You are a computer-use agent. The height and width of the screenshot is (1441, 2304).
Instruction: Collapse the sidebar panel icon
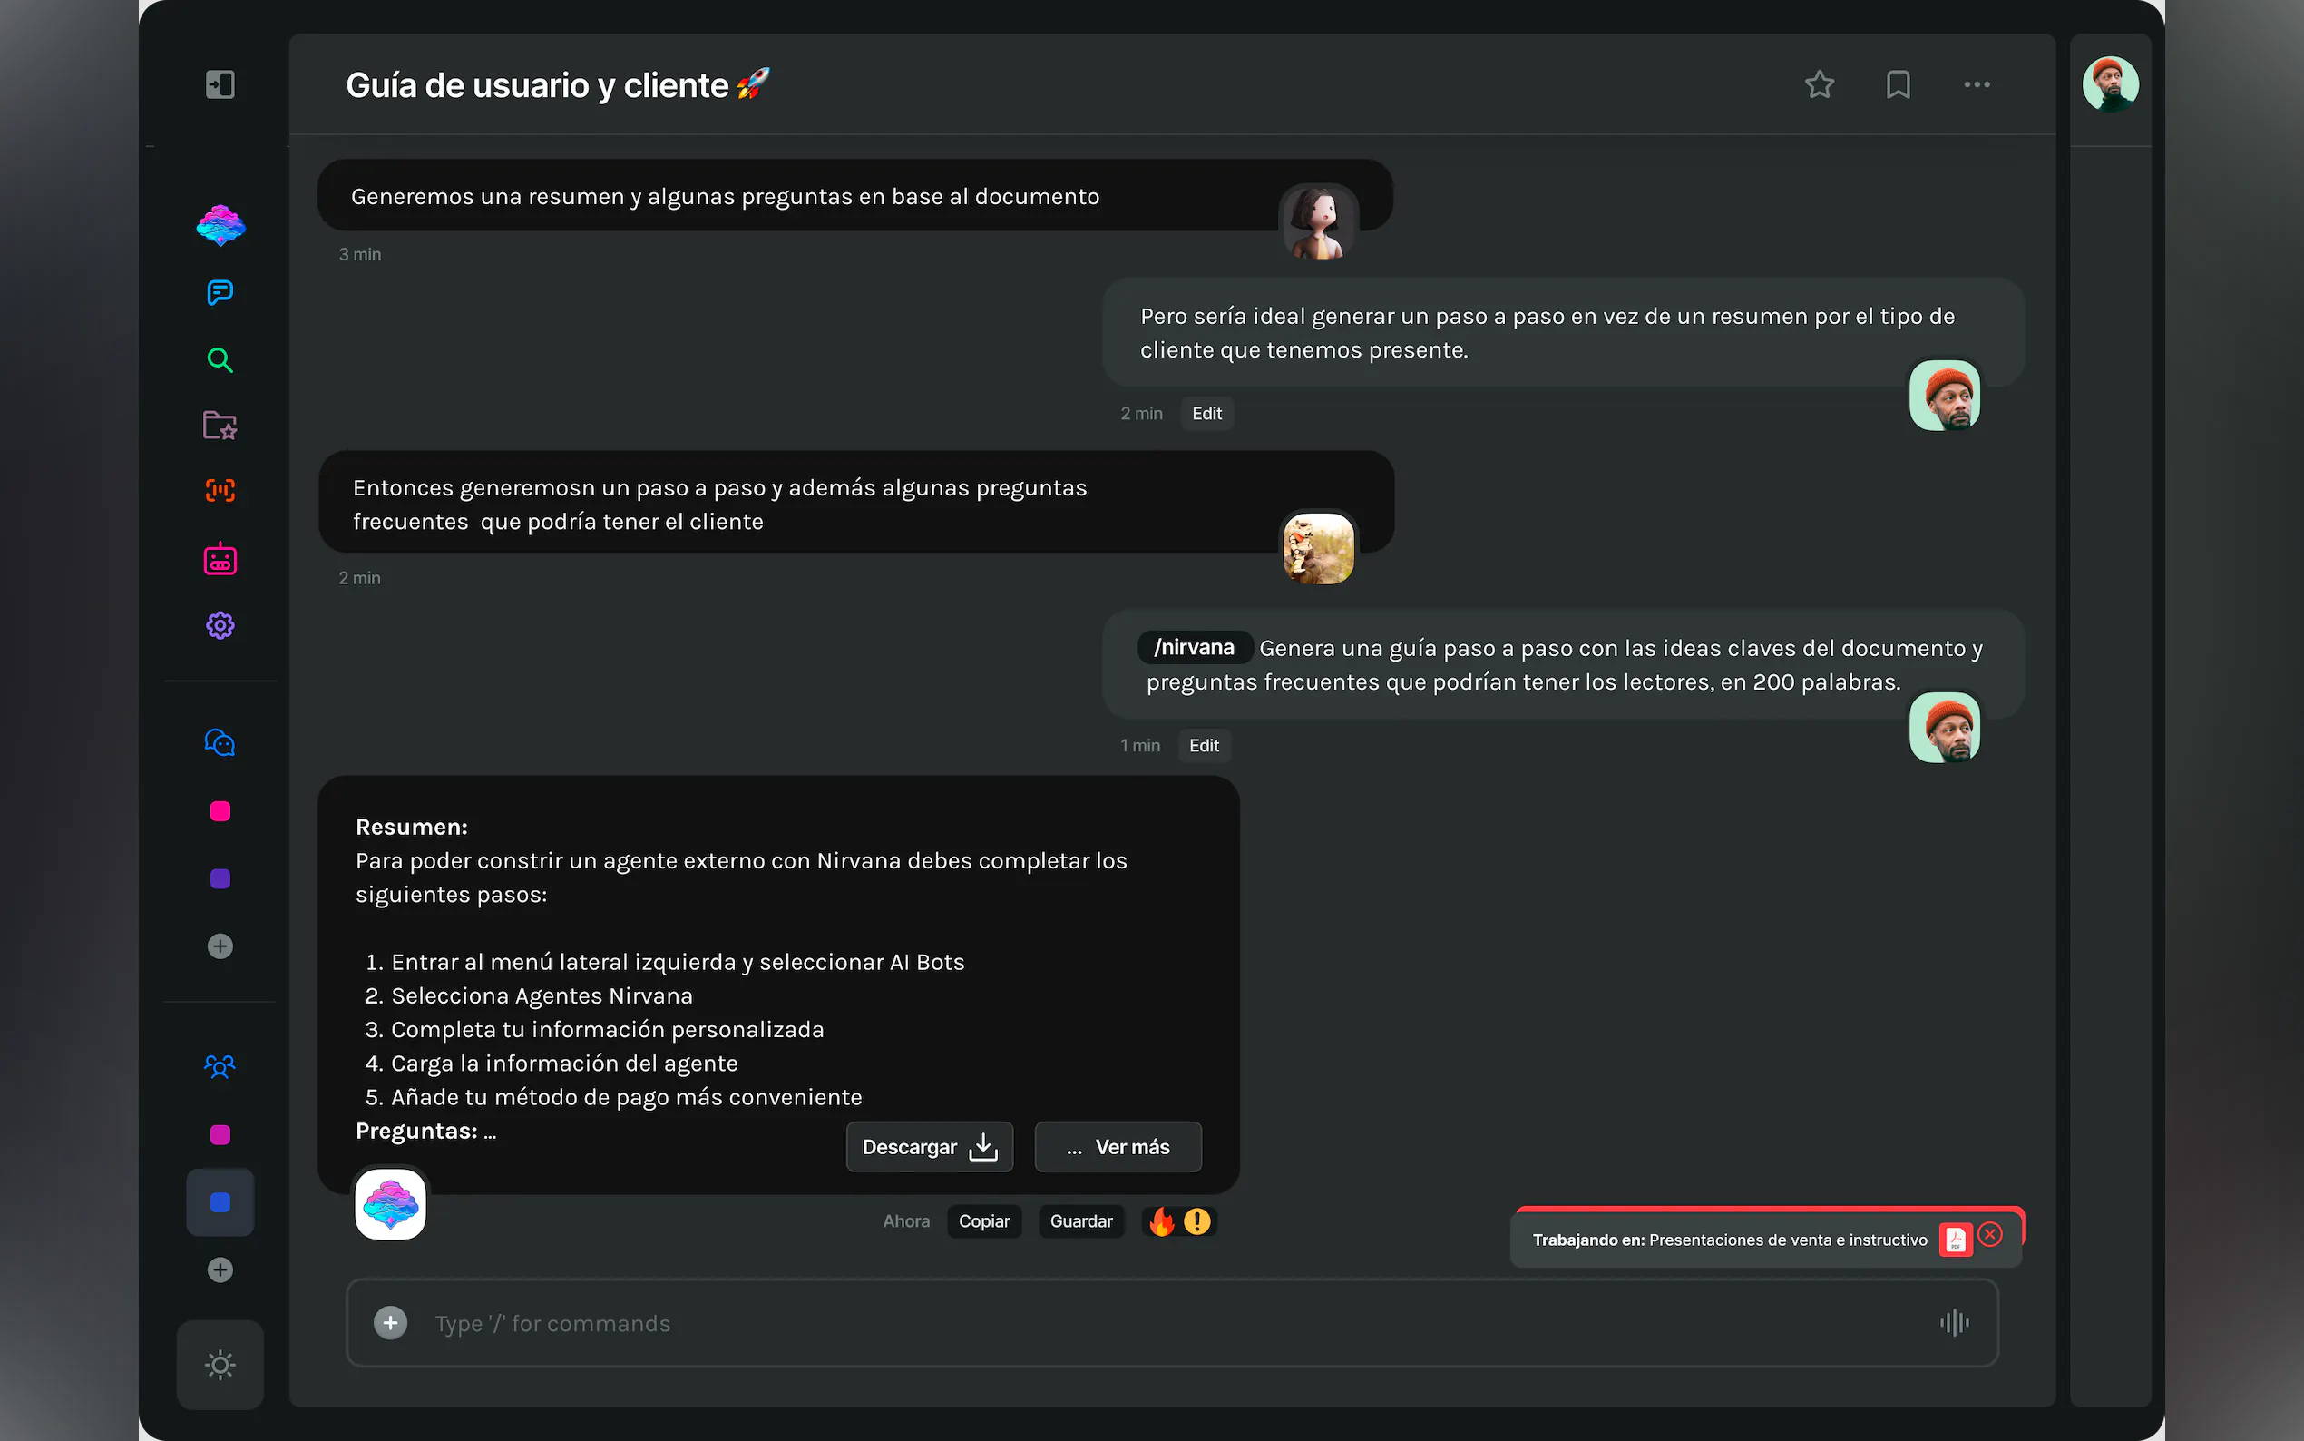(220, 84)
